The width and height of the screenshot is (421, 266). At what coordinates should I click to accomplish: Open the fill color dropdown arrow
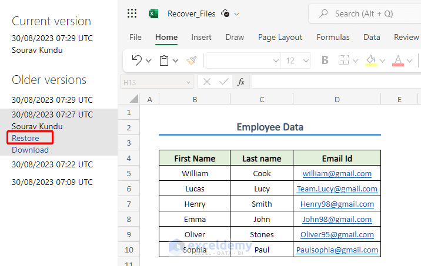point(383,60)
